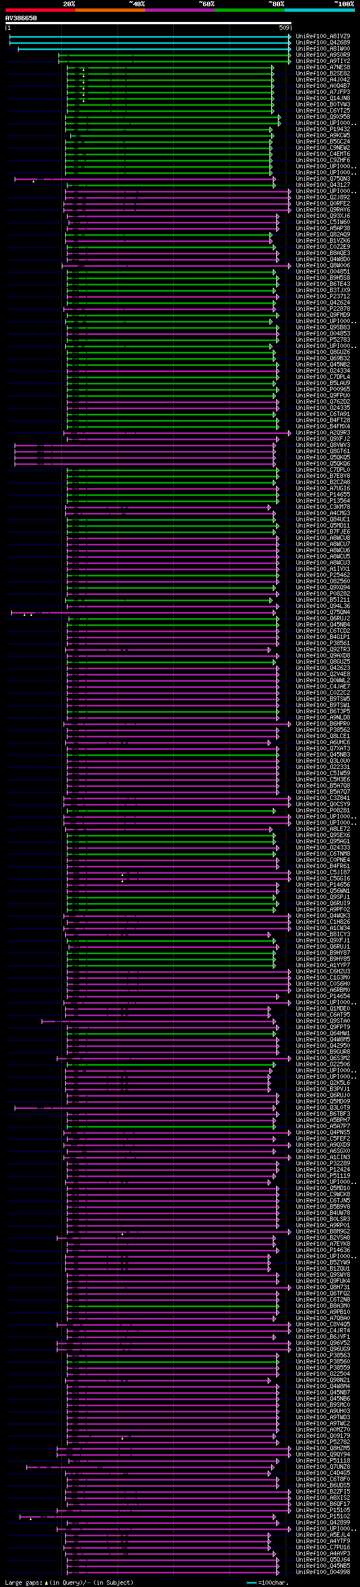Select UniRef100_C8V4Q5 row label
The image size is (360, 1587).
coord(323,1325)
